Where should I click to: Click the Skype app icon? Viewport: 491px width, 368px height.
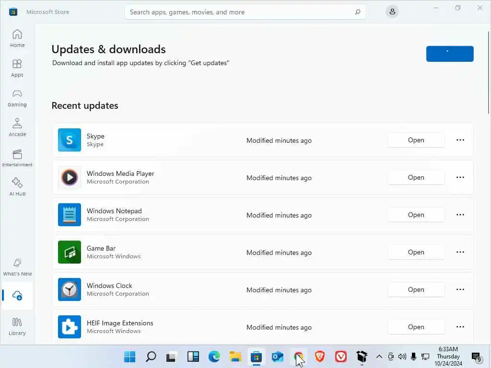pos(70,140)
